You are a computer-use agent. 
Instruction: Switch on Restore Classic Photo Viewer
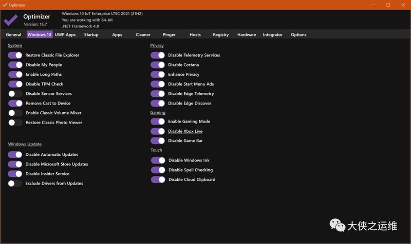point(15,123)
